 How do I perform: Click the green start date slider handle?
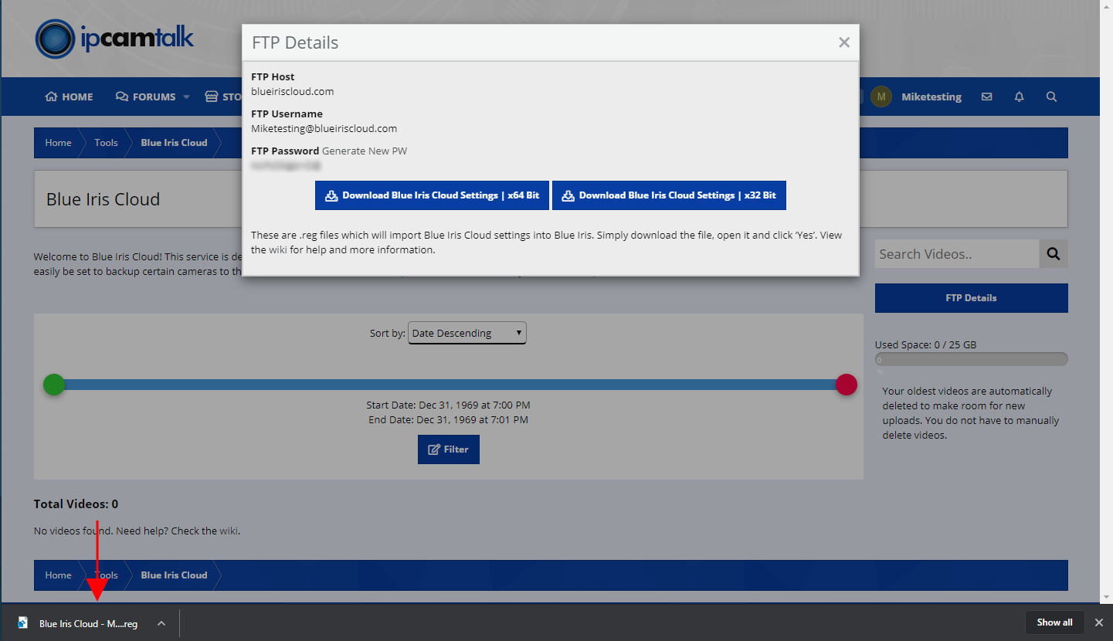(x=54, y=385)
